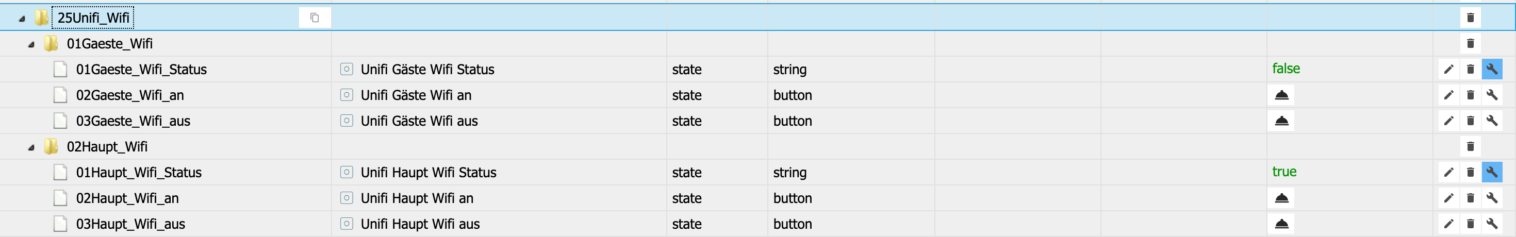Viewport: 1516px width, 237px height.
Task: Trigger the 03Haupt_Wifi_aus button
Action: (1281, 224)
